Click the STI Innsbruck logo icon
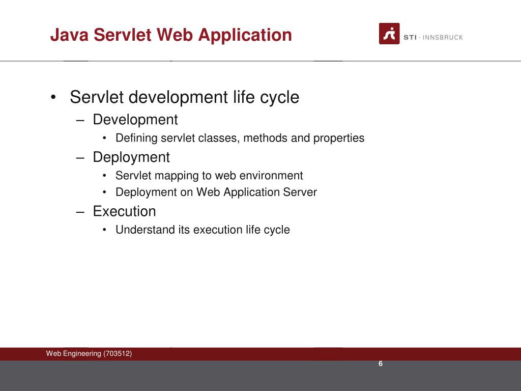This screenshot has height=391, width=521. [389, 34]
